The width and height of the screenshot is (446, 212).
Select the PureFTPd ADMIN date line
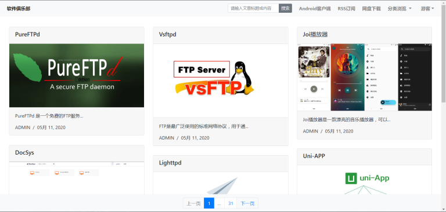[40, 127]
